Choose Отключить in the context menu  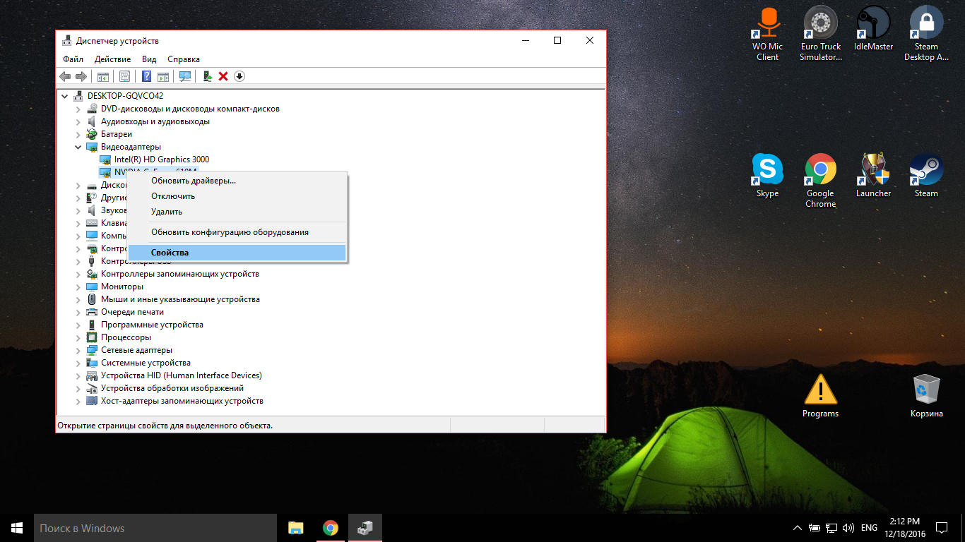pyautogui.click(x=237, y=196)
